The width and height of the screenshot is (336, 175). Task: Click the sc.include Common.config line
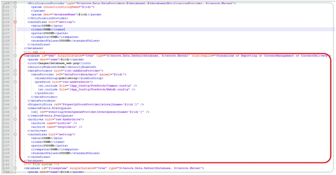87,86
